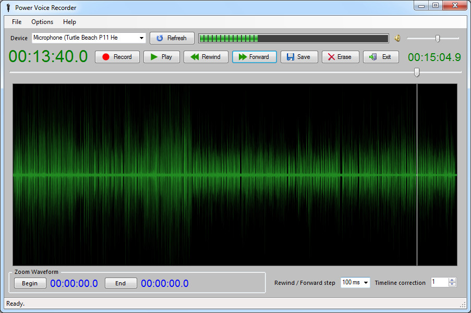Viewport: 471px width, 313px height.
Task: Refresh the device list
Action: 172,38
